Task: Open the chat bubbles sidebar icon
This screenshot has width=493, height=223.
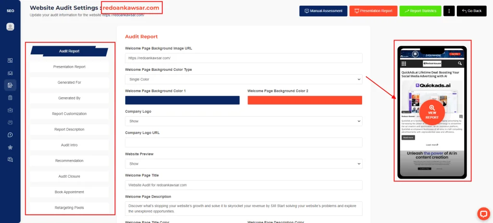Action: tap(10, 159)
